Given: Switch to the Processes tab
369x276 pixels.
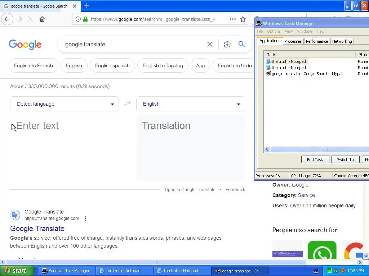Looking at the screenshot, I should [293, 41].
